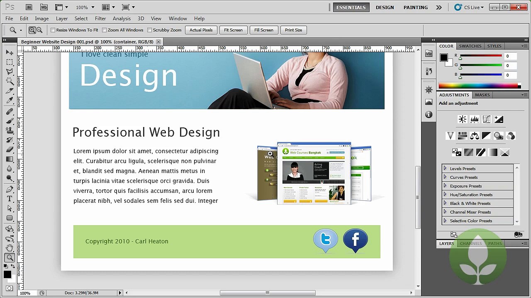
Task: Switch to the Swatches tab
Action: click(x=470, y=46)
